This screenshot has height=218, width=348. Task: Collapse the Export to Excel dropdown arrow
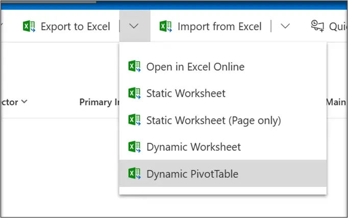(135, 26)
